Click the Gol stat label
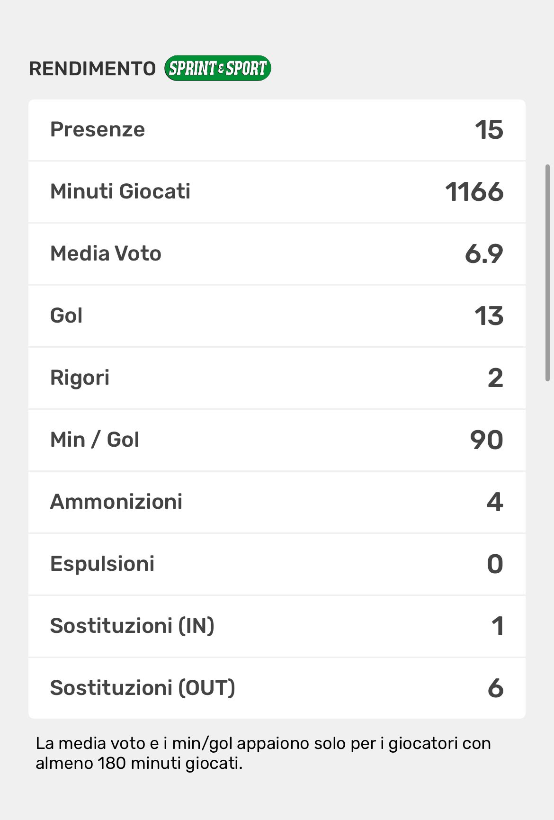Image resolution: width=554 pixels, height=820 pixels. click(x=66, y=315)
